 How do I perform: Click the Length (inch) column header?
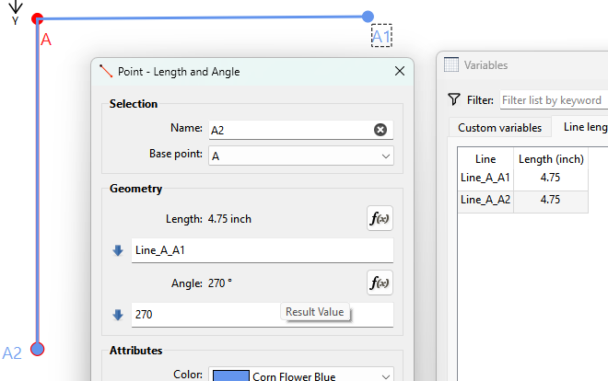coord(550,159)
